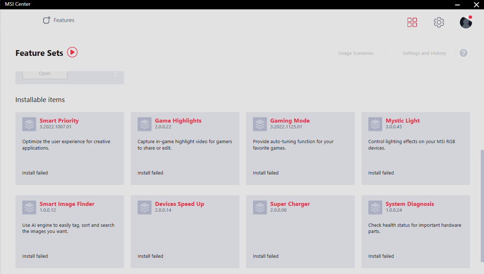
Task: Click the System Diagnosis package icon
Action: tap(375, 207)
